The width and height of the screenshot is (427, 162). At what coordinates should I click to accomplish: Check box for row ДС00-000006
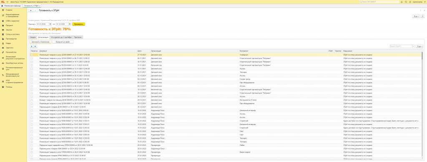32,69
